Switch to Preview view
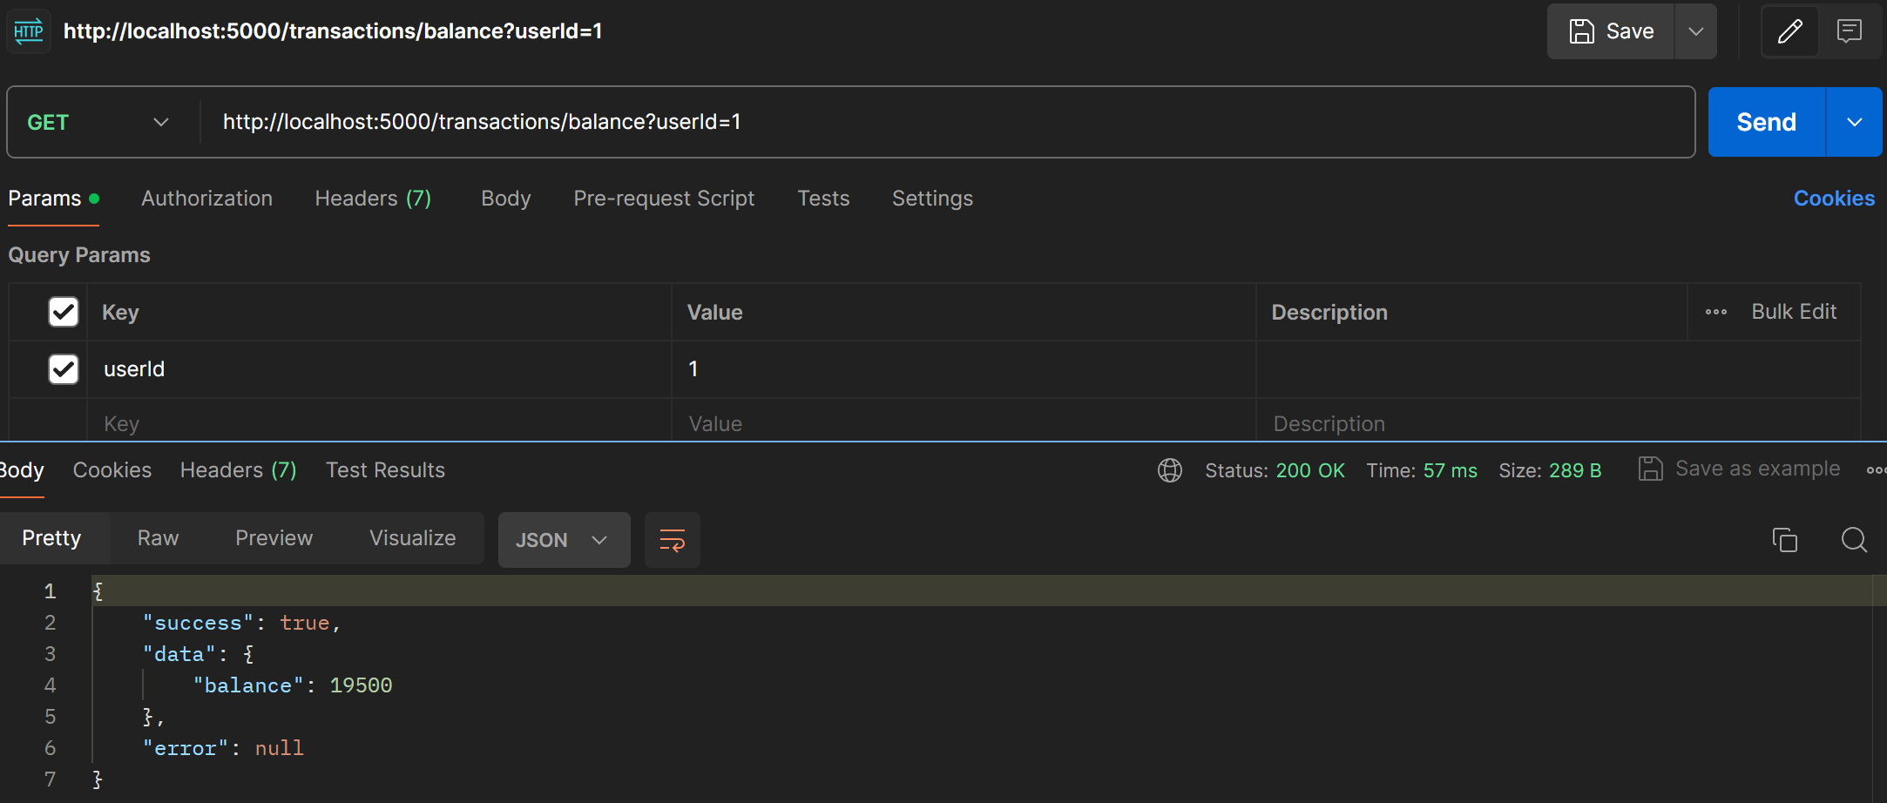 click(x=274, y=538)
